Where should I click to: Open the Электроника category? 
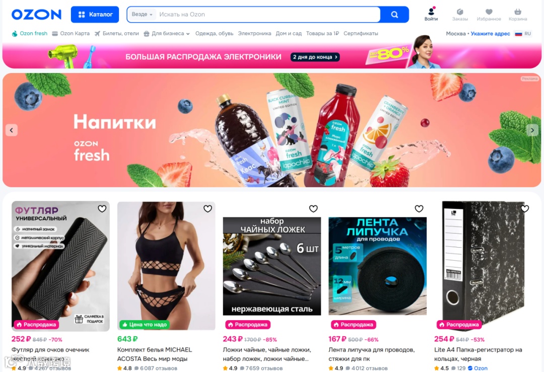tap(254, 34)
